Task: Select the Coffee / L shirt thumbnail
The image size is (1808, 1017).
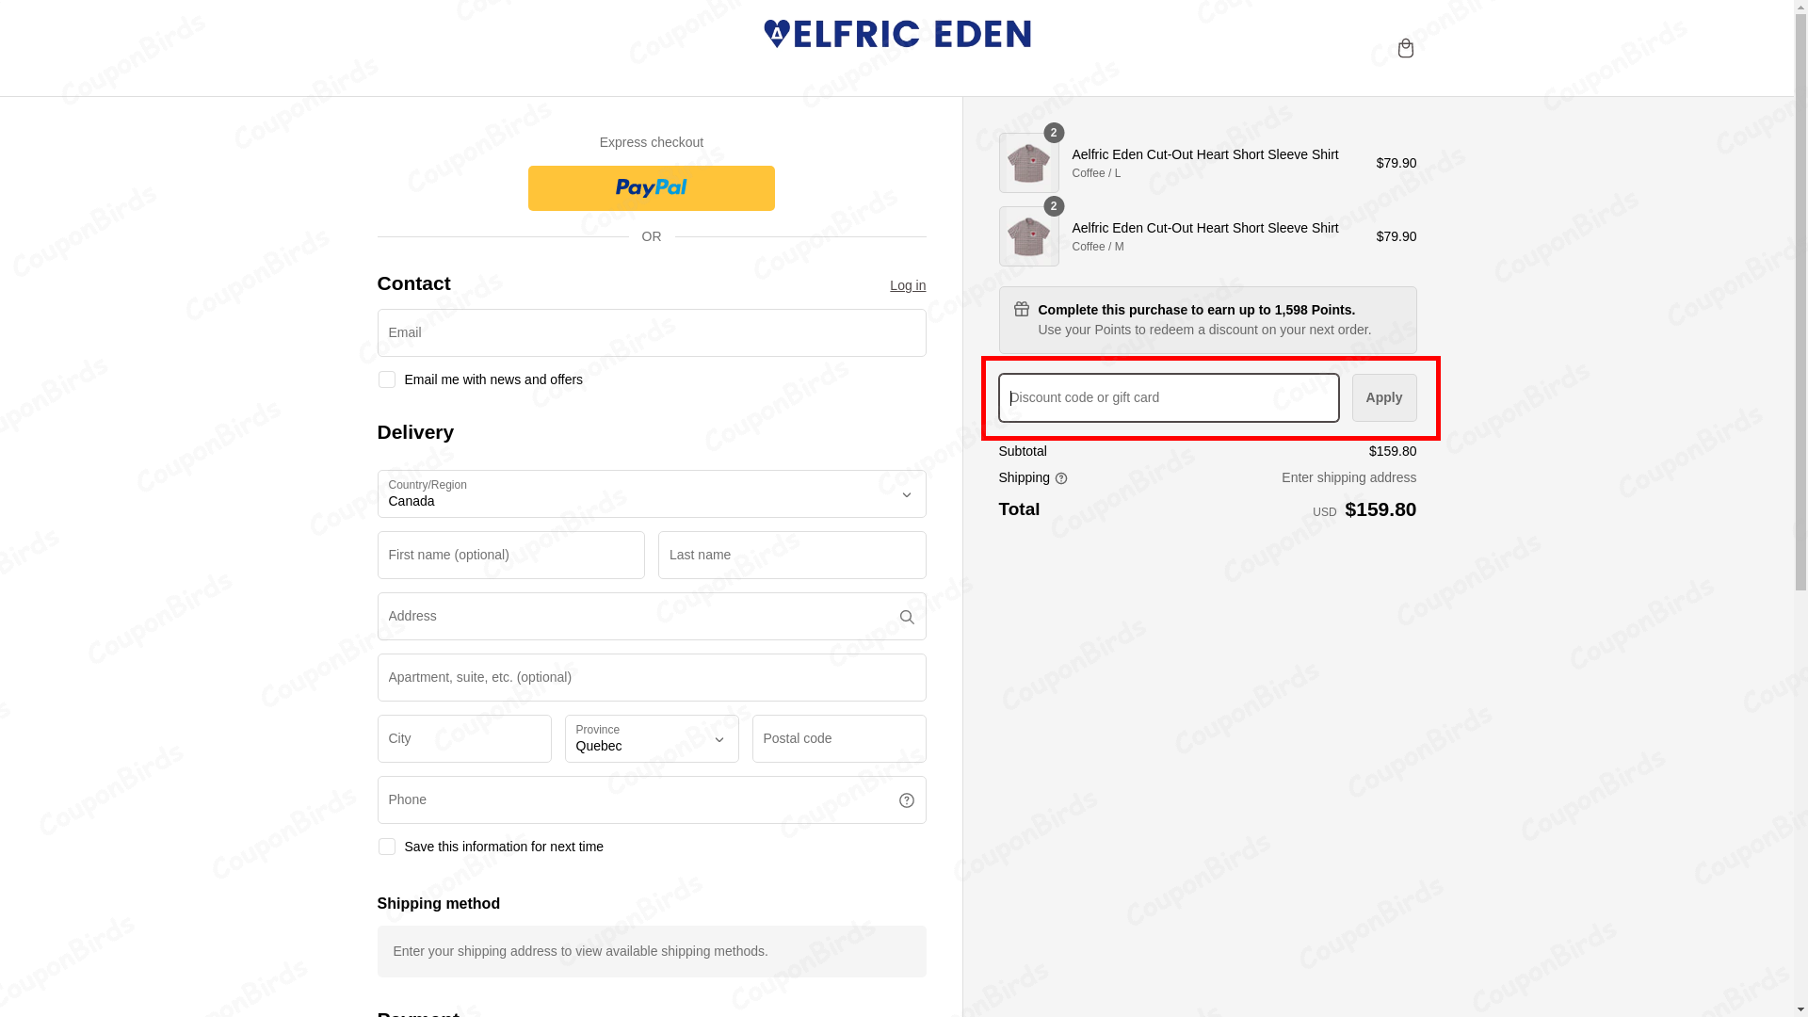Action: [x=1028, y=162]
